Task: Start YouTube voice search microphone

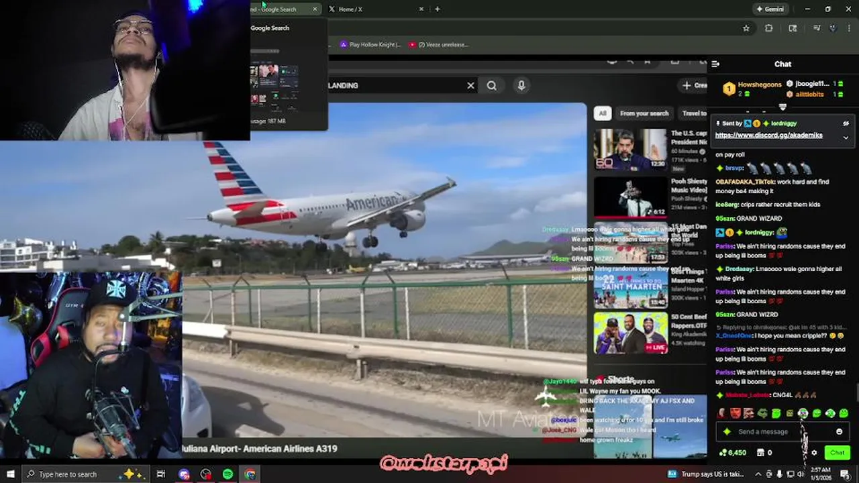Action: coord(521,85)
